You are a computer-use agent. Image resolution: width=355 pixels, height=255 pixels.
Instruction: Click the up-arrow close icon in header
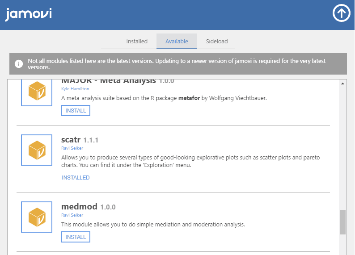point(341,14)
